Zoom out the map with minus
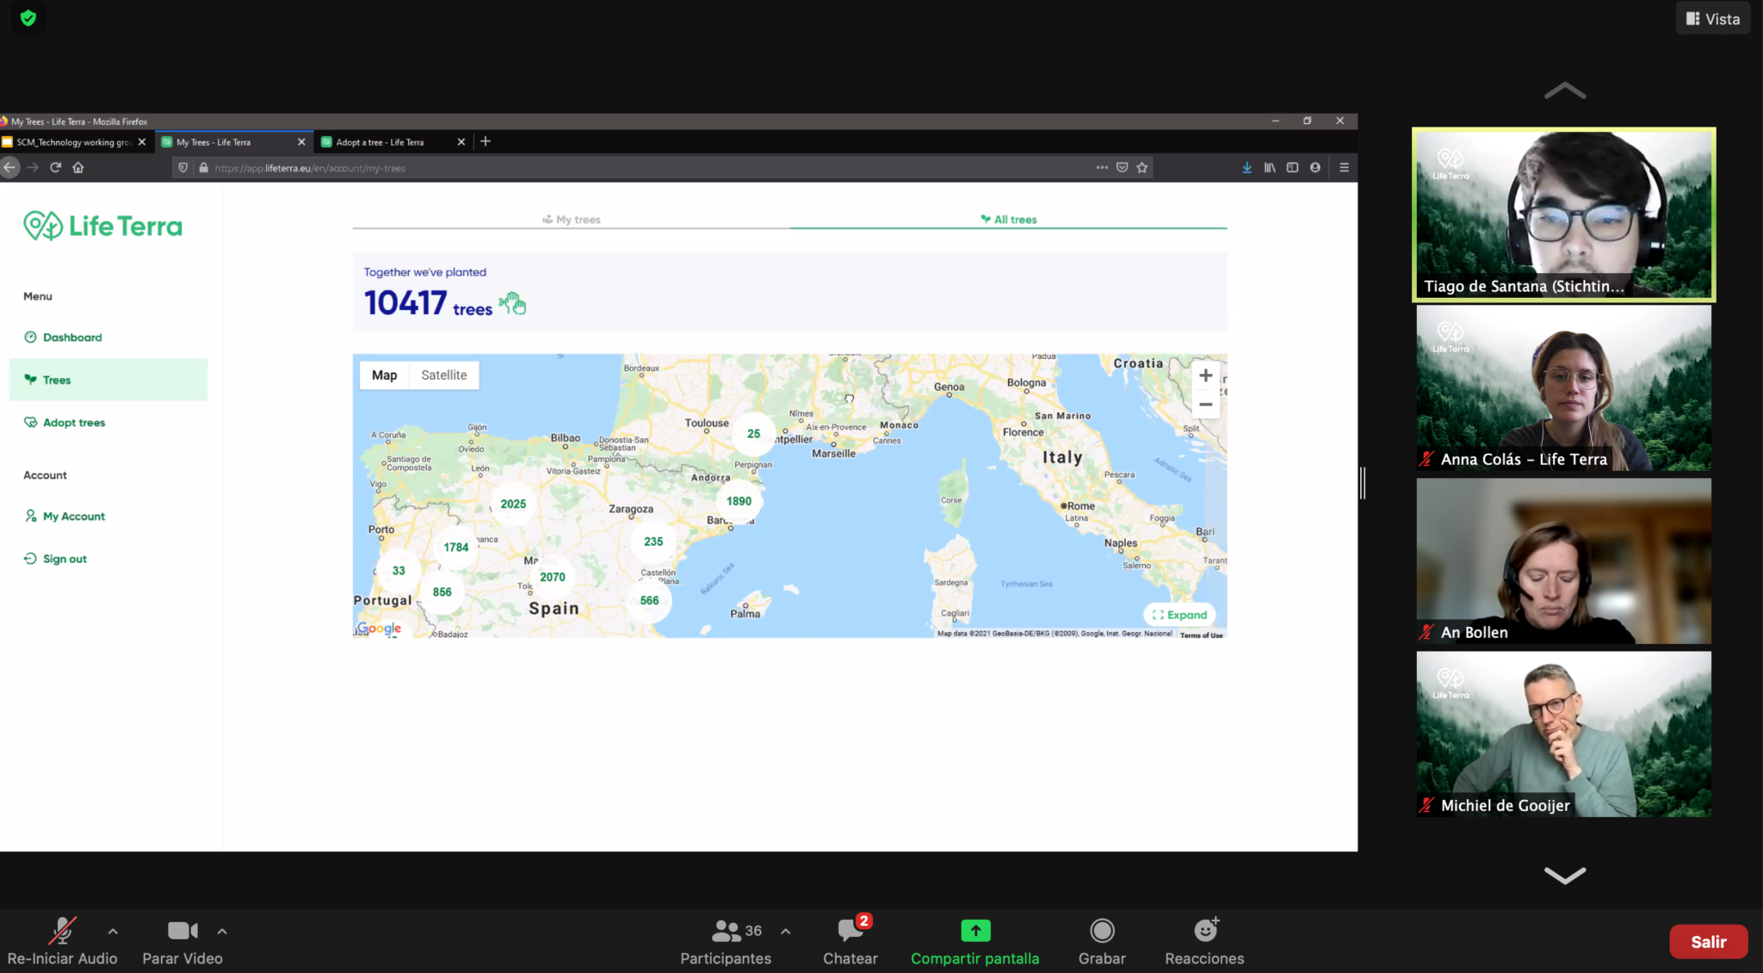The height and width of the screenshot is (973, 1763). pyautogui.click(x=1205, y=405)
